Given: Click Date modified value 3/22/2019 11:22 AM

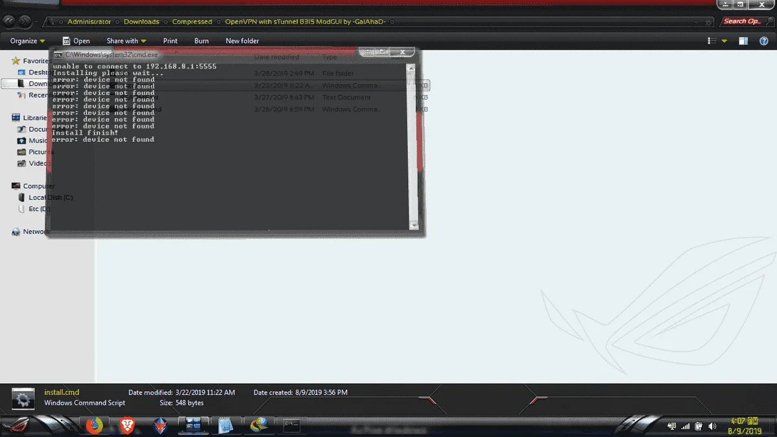Looking at the screenshot, I should pyautogui.click(x=205, y=392).
